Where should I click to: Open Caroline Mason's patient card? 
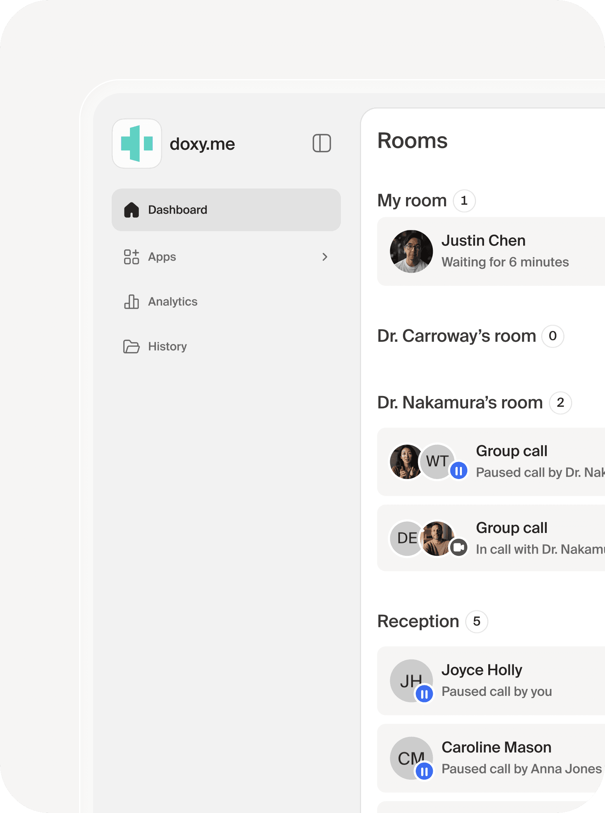click(x=491, y=758)
